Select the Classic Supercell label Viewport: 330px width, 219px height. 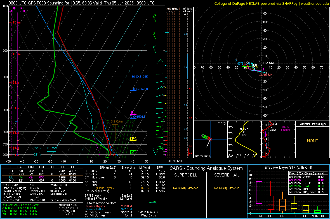(x=286, y=128)
